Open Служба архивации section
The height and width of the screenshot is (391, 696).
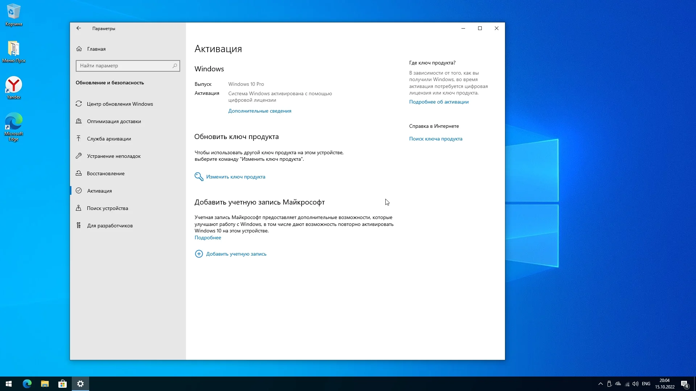coord(109,139)
